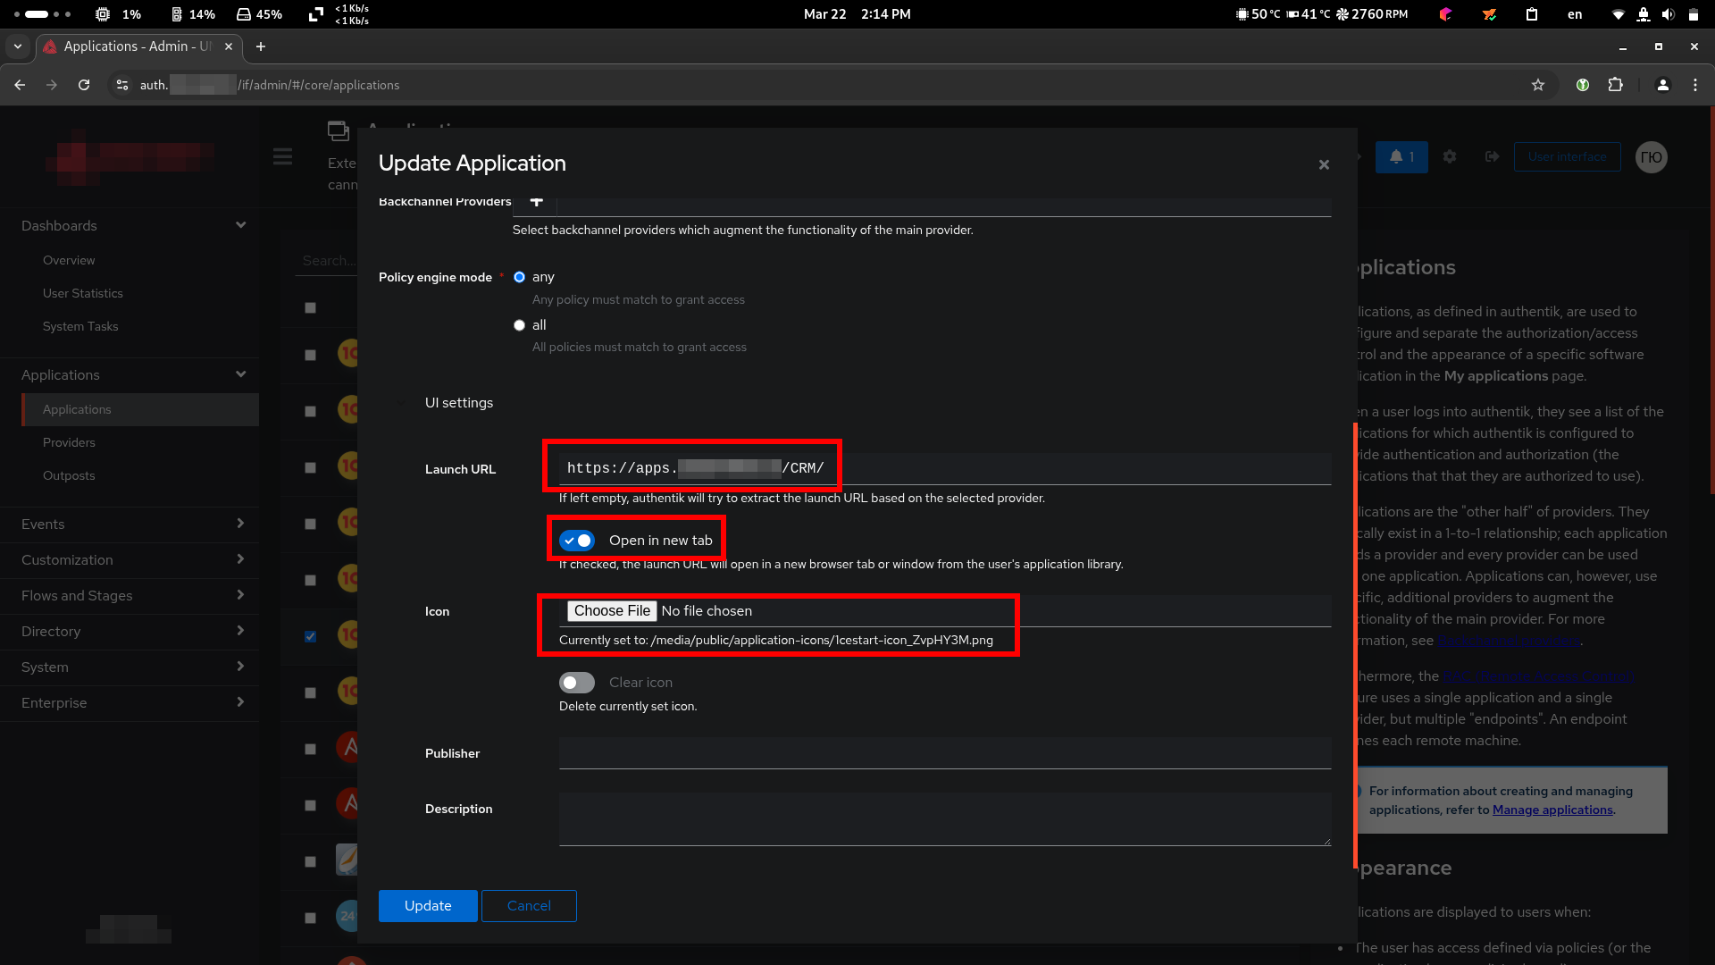This screenshot has width=1715, height=965.
Task: Open the new tab plus button
Action: 261,46
